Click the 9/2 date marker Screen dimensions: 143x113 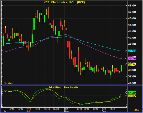104,109
